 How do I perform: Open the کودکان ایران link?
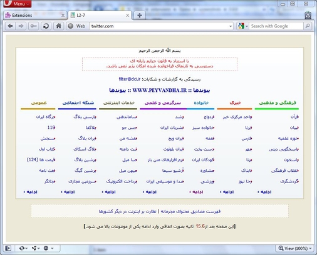click(203, 159)
